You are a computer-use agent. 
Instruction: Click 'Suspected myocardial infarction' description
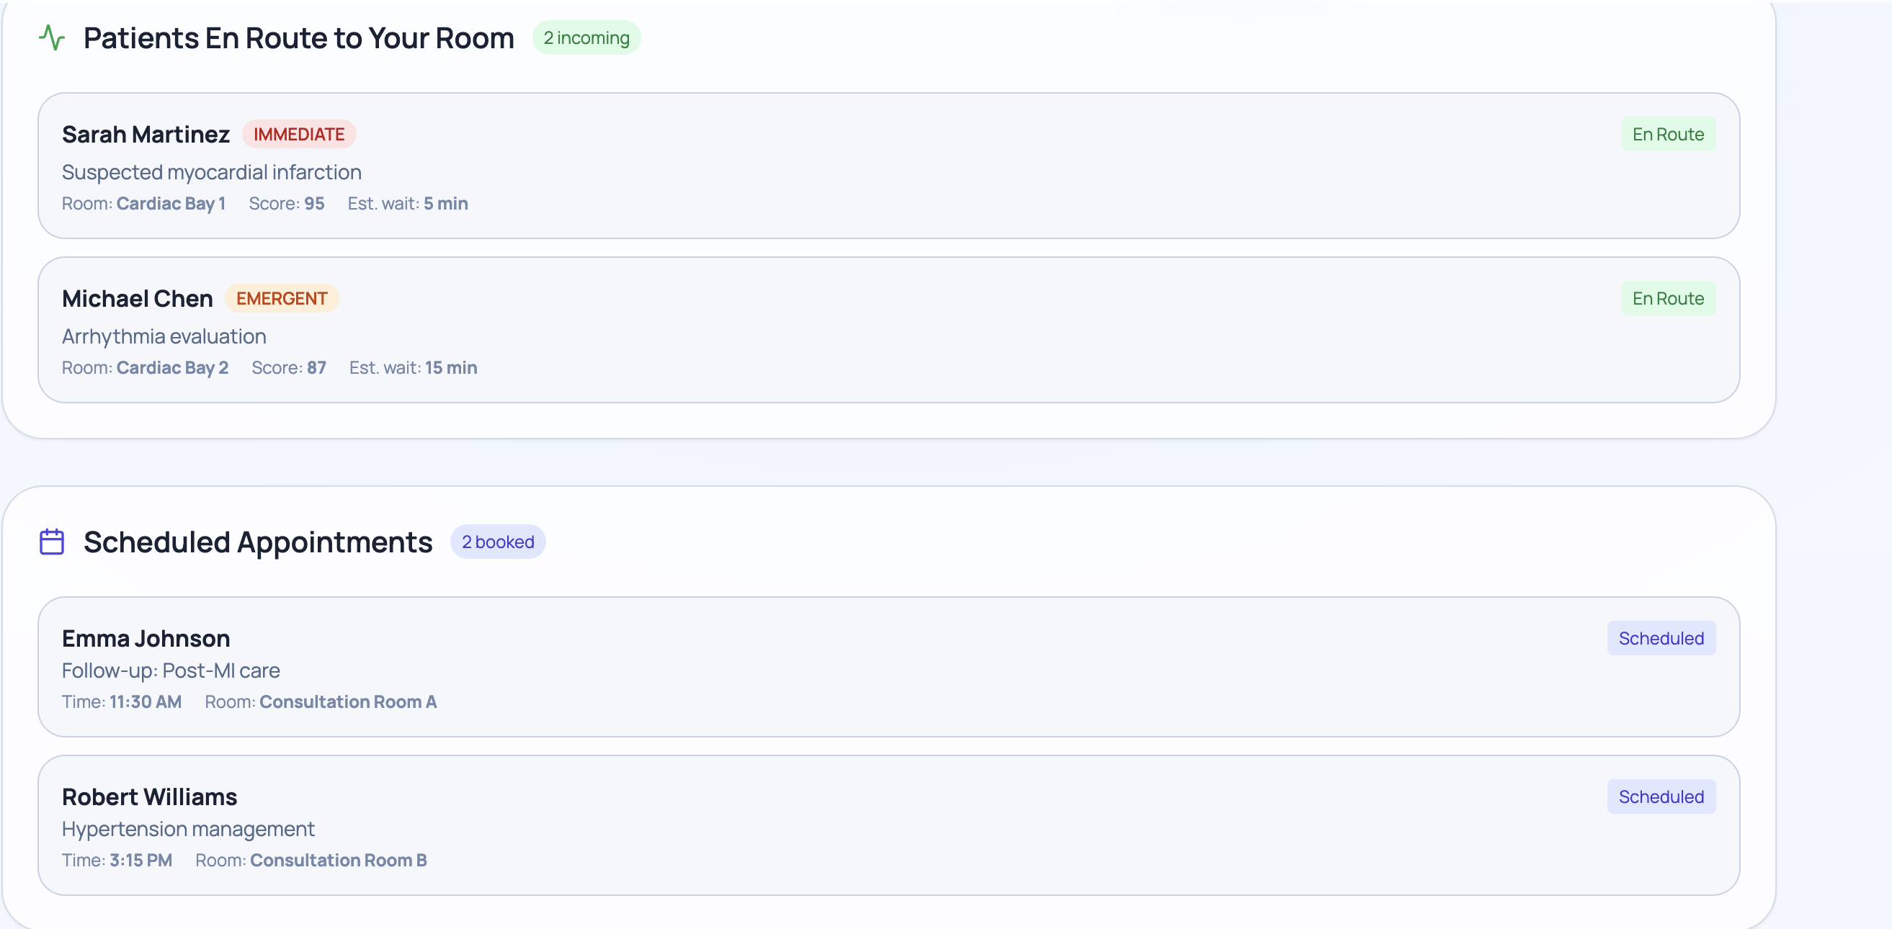[212, 173]
